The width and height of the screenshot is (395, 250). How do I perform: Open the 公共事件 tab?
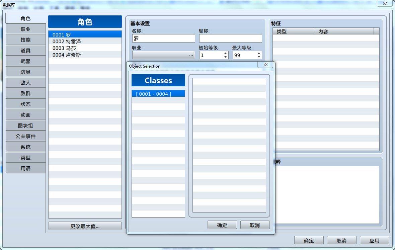pyautogui.click(x=25, y=136)
